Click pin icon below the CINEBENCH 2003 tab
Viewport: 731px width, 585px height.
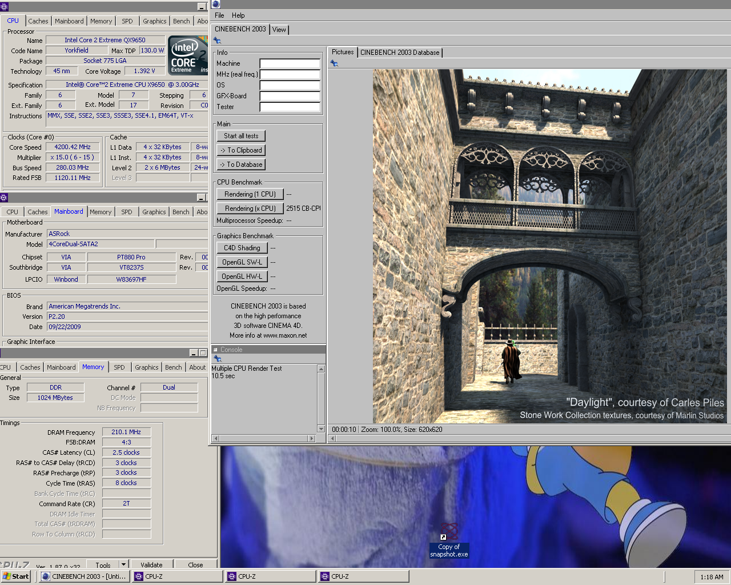[217, 41]
